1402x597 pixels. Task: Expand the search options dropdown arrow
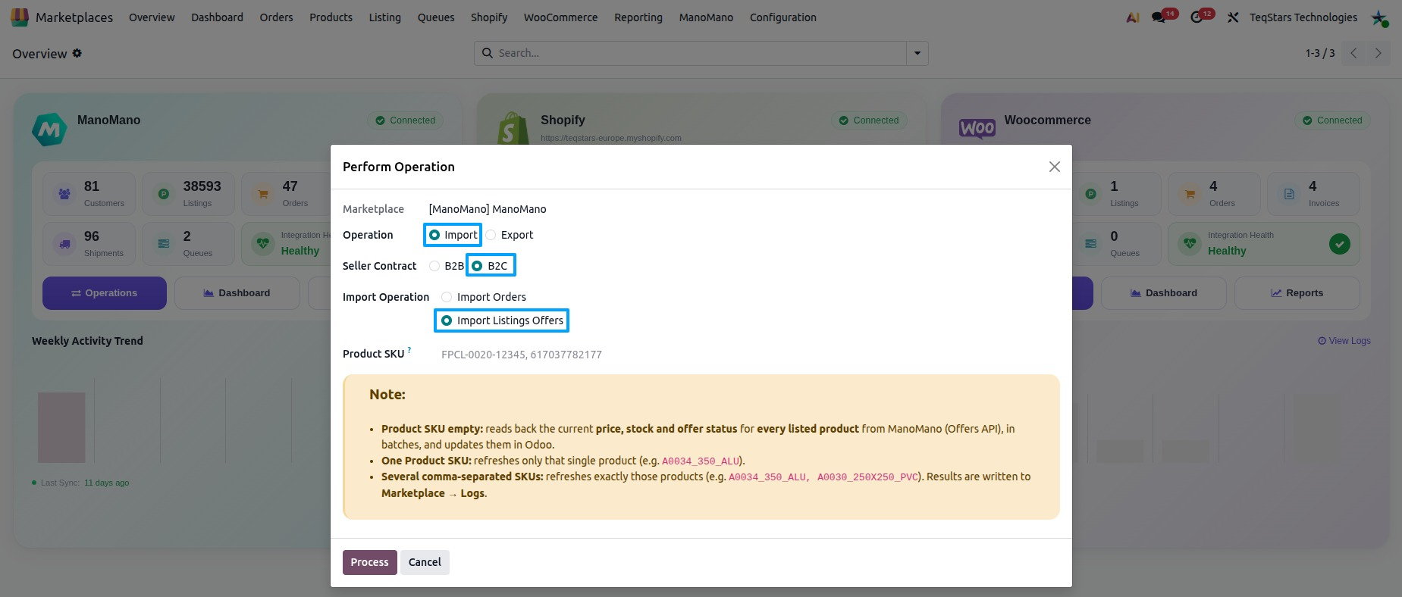[917, 53]
